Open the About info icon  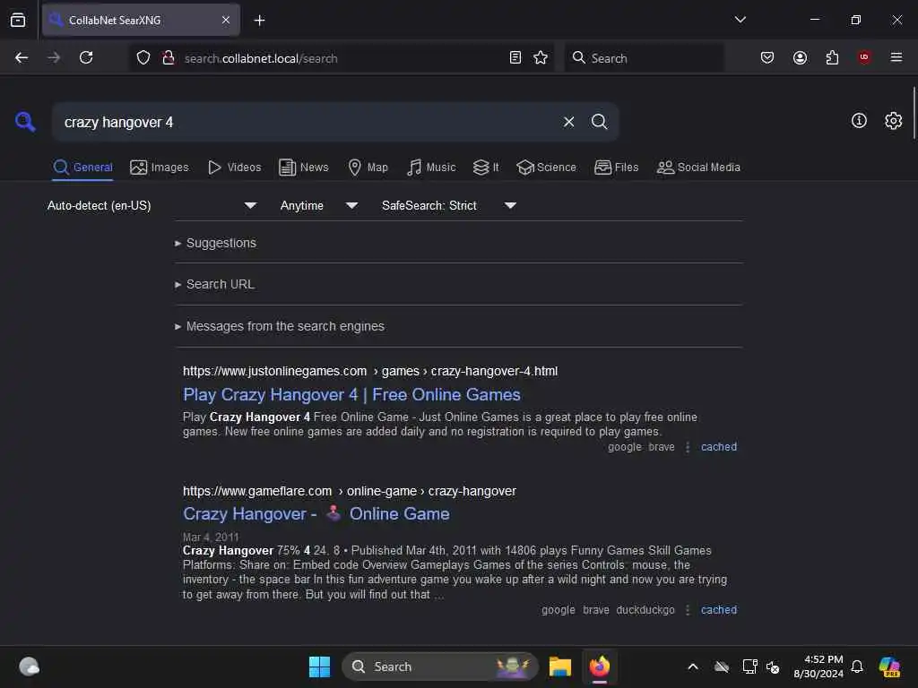pyautogui.click(x=859, y=121)
